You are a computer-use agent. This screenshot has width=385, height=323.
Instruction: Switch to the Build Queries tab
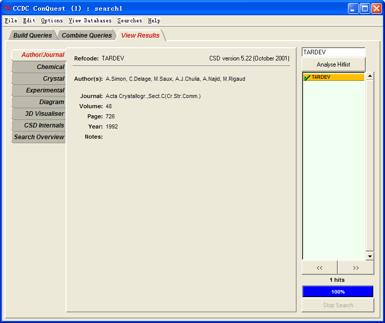[33, 36]
